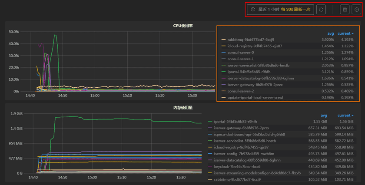This screenshot has height=185, width=365.
Task: Toggle consul-server-0 series in CPU legend
Action: click(x=240, y=53)
